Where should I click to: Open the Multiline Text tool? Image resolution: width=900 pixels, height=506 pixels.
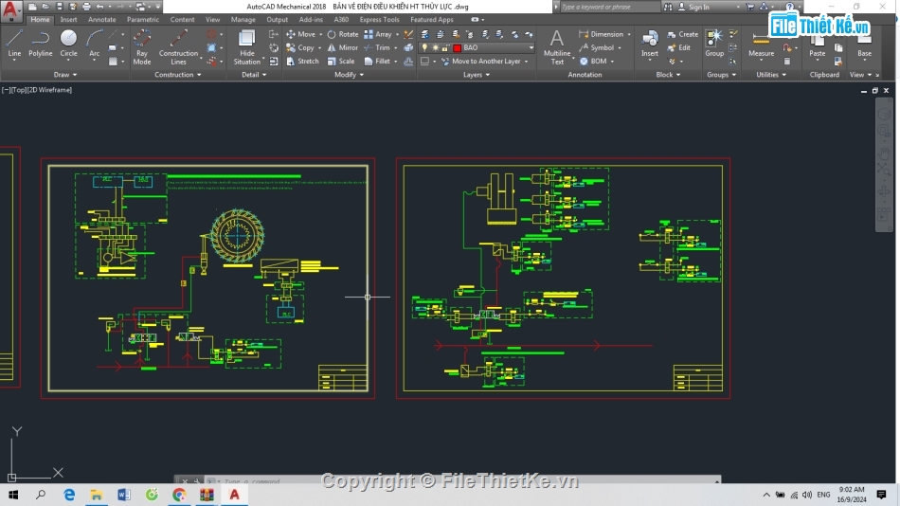click(x=557, y=47)
